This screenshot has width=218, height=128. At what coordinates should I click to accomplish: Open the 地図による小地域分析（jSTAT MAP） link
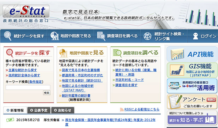tap(78, 88)
